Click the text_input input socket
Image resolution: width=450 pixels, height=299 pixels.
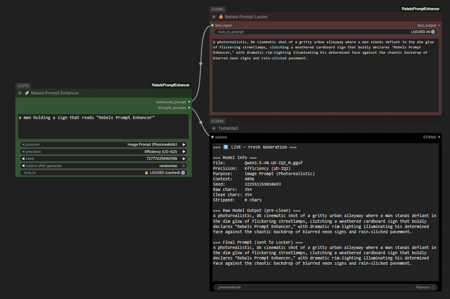(x=212, y=25)
